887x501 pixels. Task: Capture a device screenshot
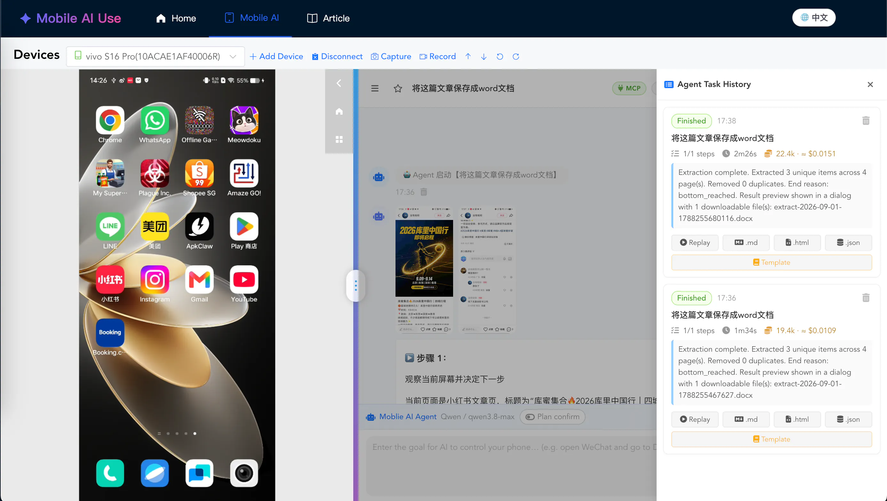coord(391,57)
